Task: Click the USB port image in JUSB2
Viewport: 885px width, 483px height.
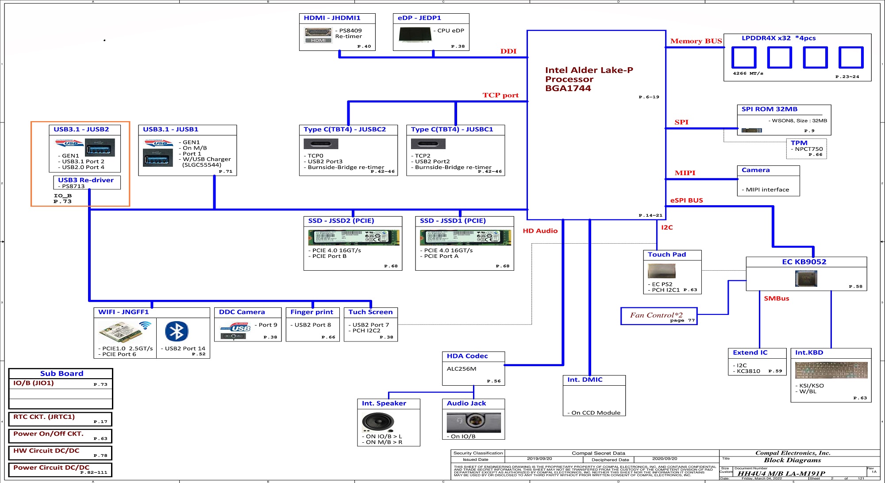Action: [100, 148]
